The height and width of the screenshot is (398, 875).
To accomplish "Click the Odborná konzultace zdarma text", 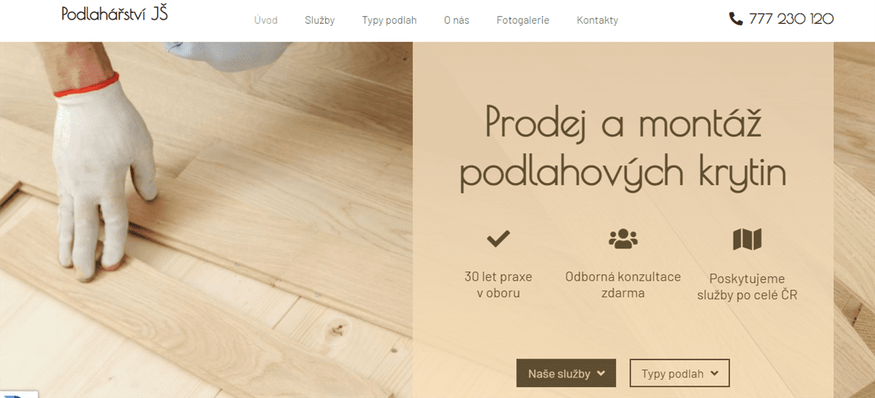I will [623, 285].
